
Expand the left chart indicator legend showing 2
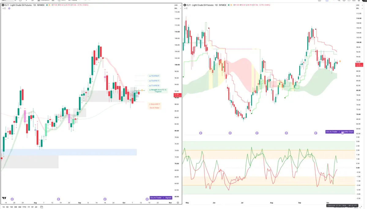tap(4, 9)
